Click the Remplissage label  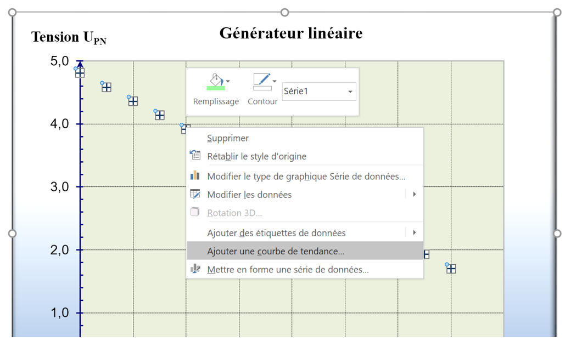click(216, 102)
